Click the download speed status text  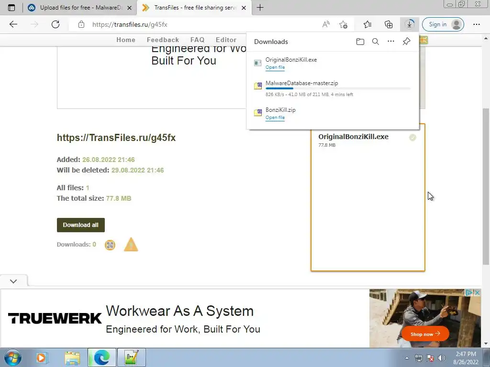(x=310, y=95)
